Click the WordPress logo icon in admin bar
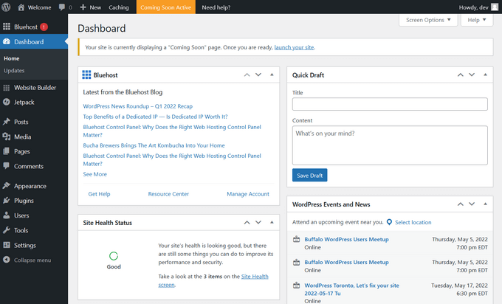Screen dimensions: 502x304 coord(7,7)
